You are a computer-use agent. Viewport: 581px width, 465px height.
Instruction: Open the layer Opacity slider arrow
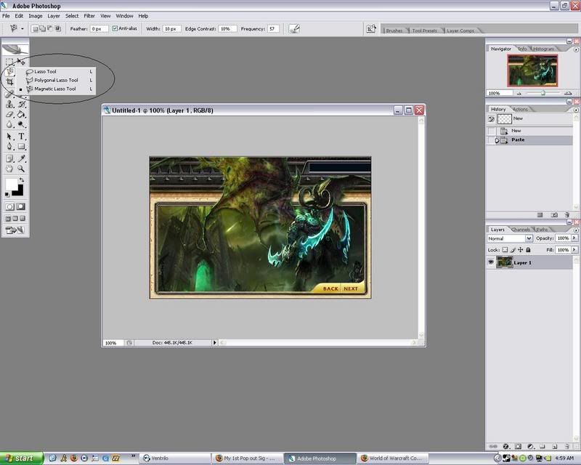pos(574,238)
